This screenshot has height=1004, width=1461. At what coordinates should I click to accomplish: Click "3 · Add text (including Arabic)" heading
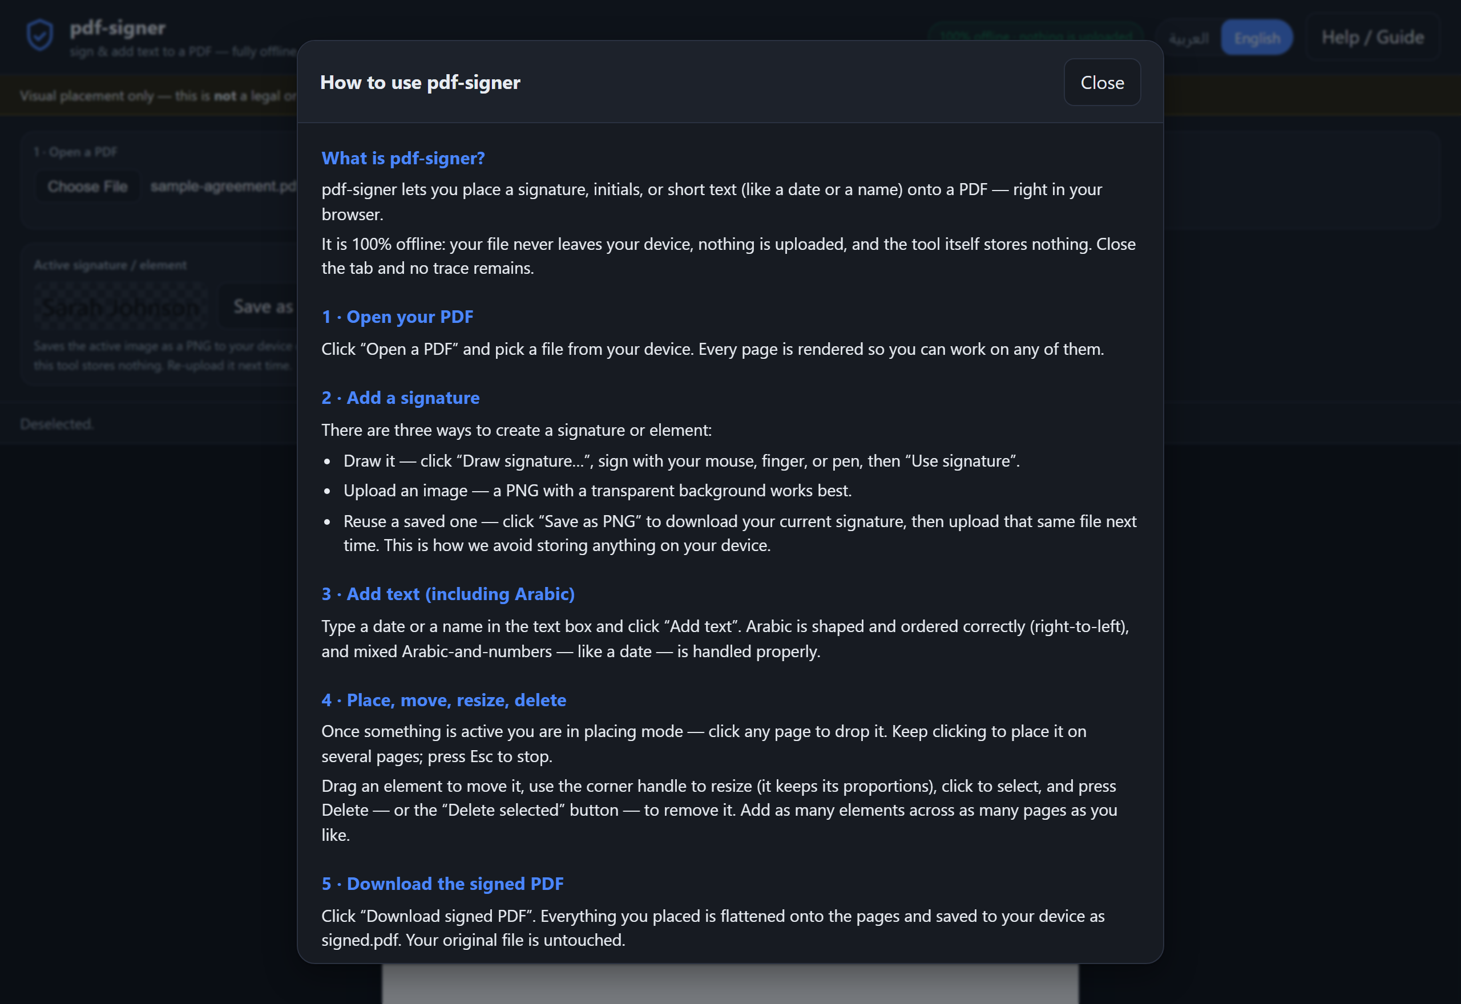coord(448,594)
